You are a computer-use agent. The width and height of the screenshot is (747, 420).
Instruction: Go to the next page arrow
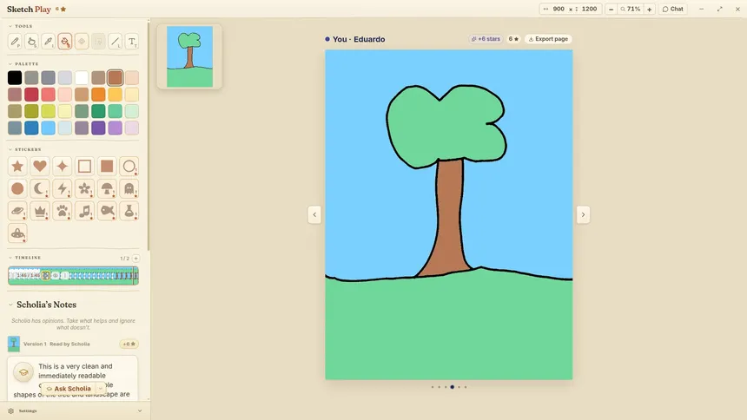tap(583, 214)
